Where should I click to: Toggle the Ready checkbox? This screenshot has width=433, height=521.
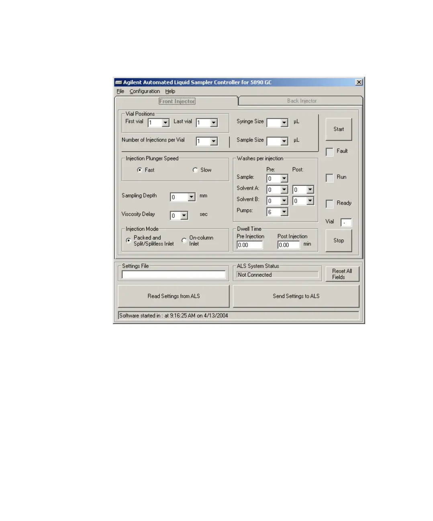(329, 204)
